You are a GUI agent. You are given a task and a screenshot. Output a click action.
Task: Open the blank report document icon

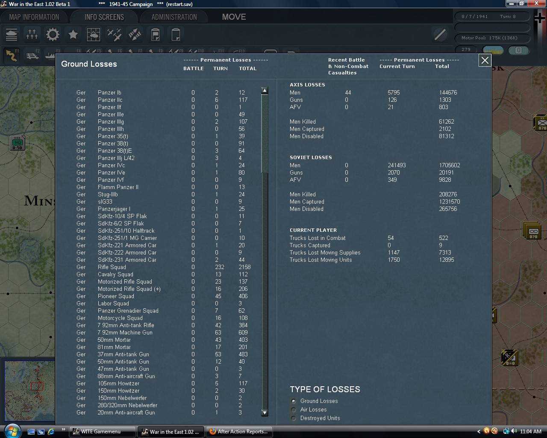point(176,34)
